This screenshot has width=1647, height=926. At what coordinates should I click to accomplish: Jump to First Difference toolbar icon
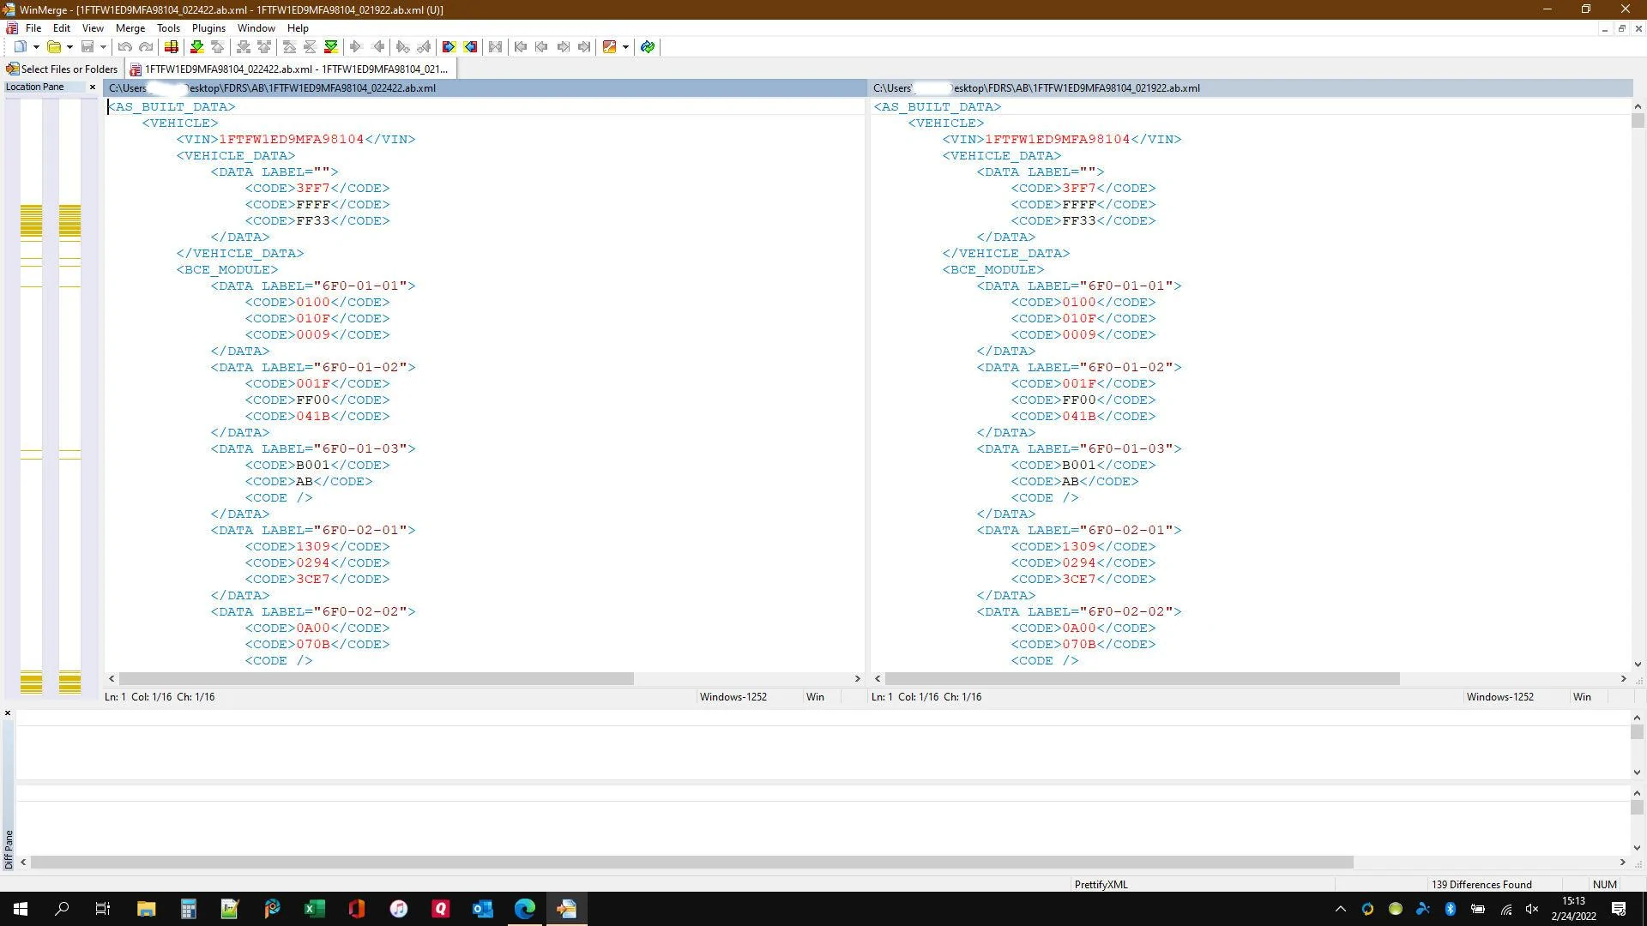point(289,47)
